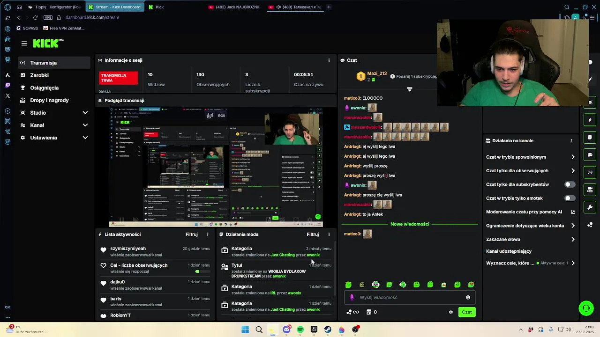This screenshot has height=337, width=600.
Task: Open Czat w trybie spowolnionym chevron
Action: pos(573,157)
